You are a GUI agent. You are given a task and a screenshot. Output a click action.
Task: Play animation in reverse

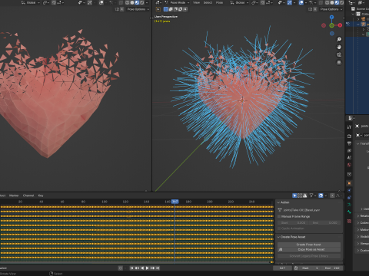142,268
